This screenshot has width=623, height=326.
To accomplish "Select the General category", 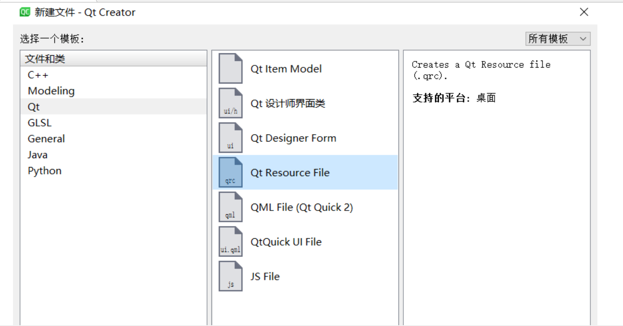I will click(x=113, y=139).
